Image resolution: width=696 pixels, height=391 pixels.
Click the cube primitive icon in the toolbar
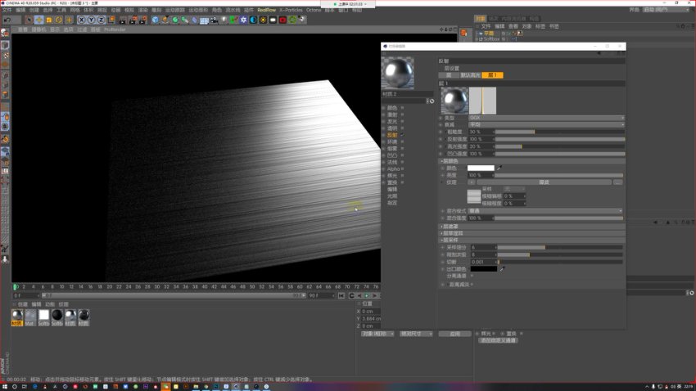point(156,20)
